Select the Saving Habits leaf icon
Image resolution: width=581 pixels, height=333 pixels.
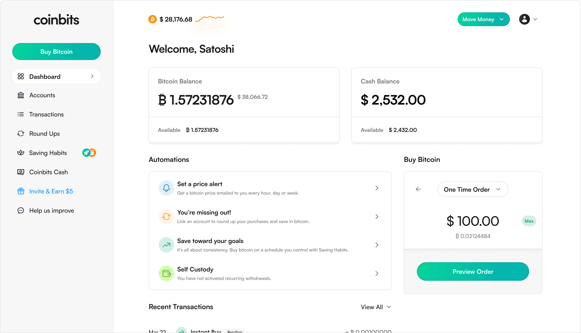click(x=21, y=153)
